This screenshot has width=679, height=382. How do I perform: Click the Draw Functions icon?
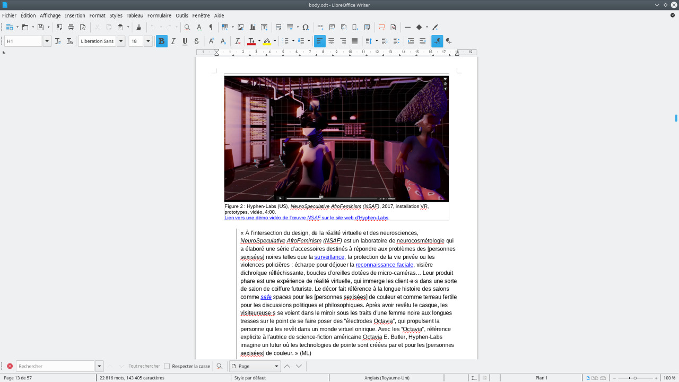point(435,27)
